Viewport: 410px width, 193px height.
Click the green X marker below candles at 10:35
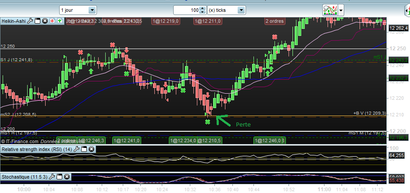point(207,122)
